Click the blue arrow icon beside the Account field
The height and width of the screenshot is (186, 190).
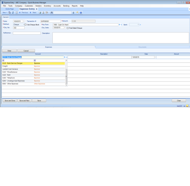click(x=65, y=57)
